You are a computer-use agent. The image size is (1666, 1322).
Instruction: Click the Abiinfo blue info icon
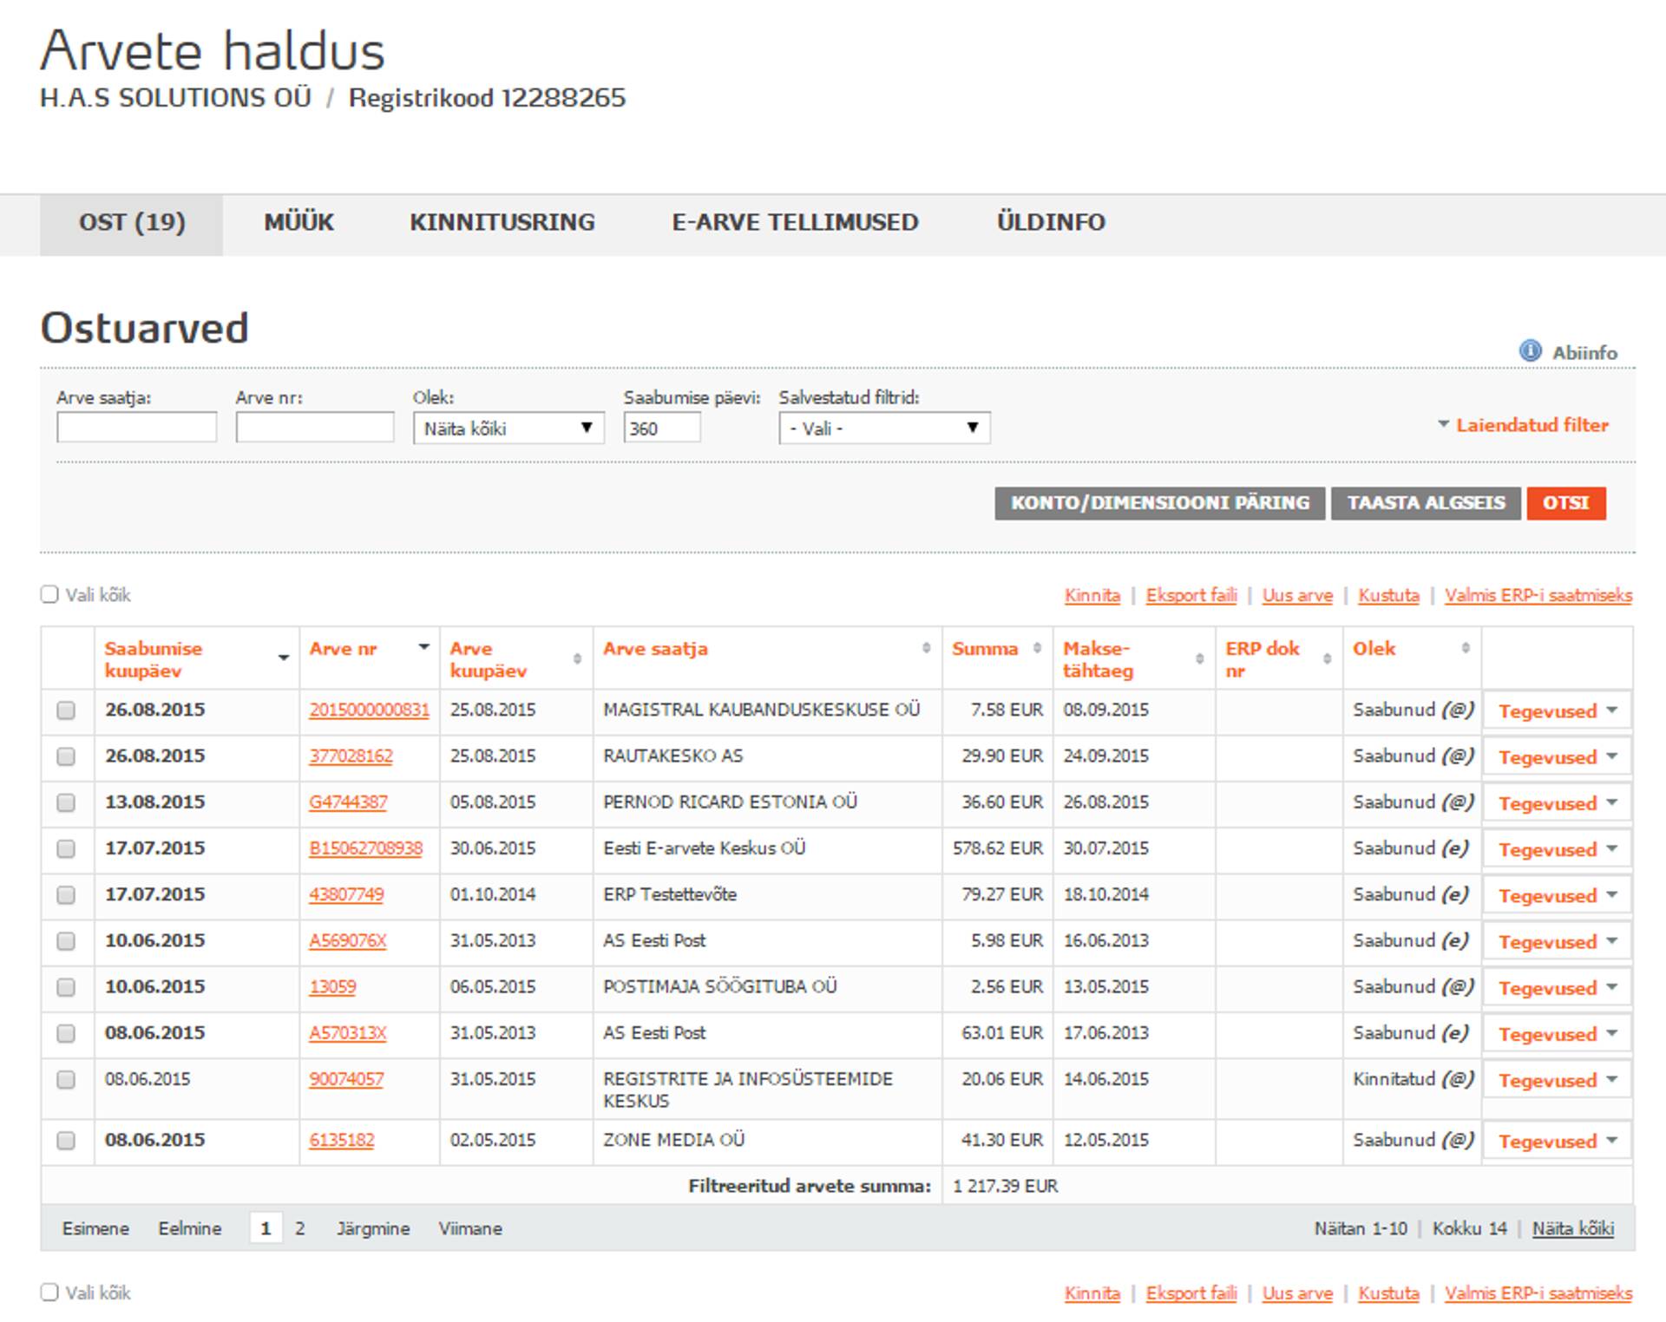1530,351
